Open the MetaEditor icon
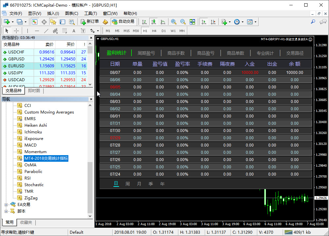The image size is (329, 236). click(x=105, y=22)
